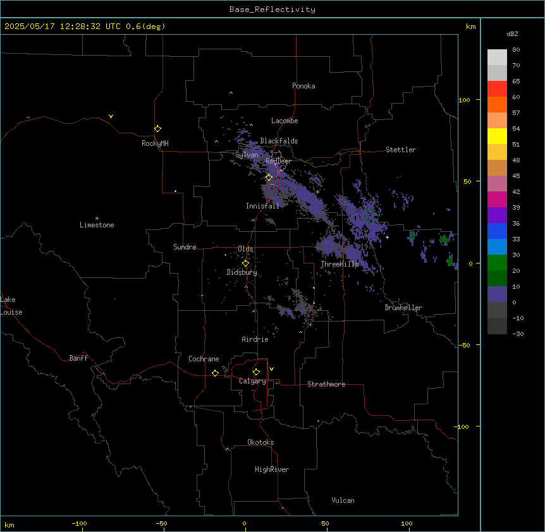Click the yellow diamond marker below Cochrane
Viewport: 545px width, 532px height.
[215, 373]
